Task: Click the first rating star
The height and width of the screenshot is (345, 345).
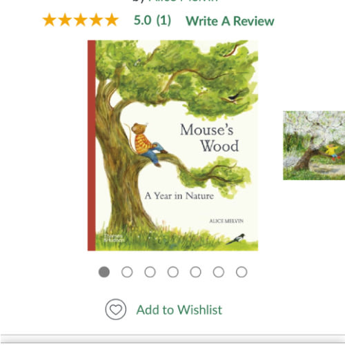Action: tap(49, 20)
